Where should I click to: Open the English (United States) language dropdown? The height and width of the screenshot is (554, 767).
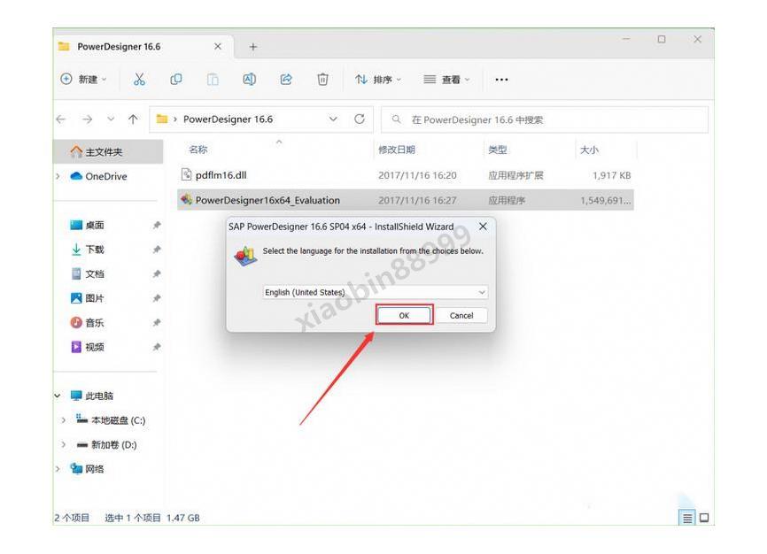(x=375, y=292)
